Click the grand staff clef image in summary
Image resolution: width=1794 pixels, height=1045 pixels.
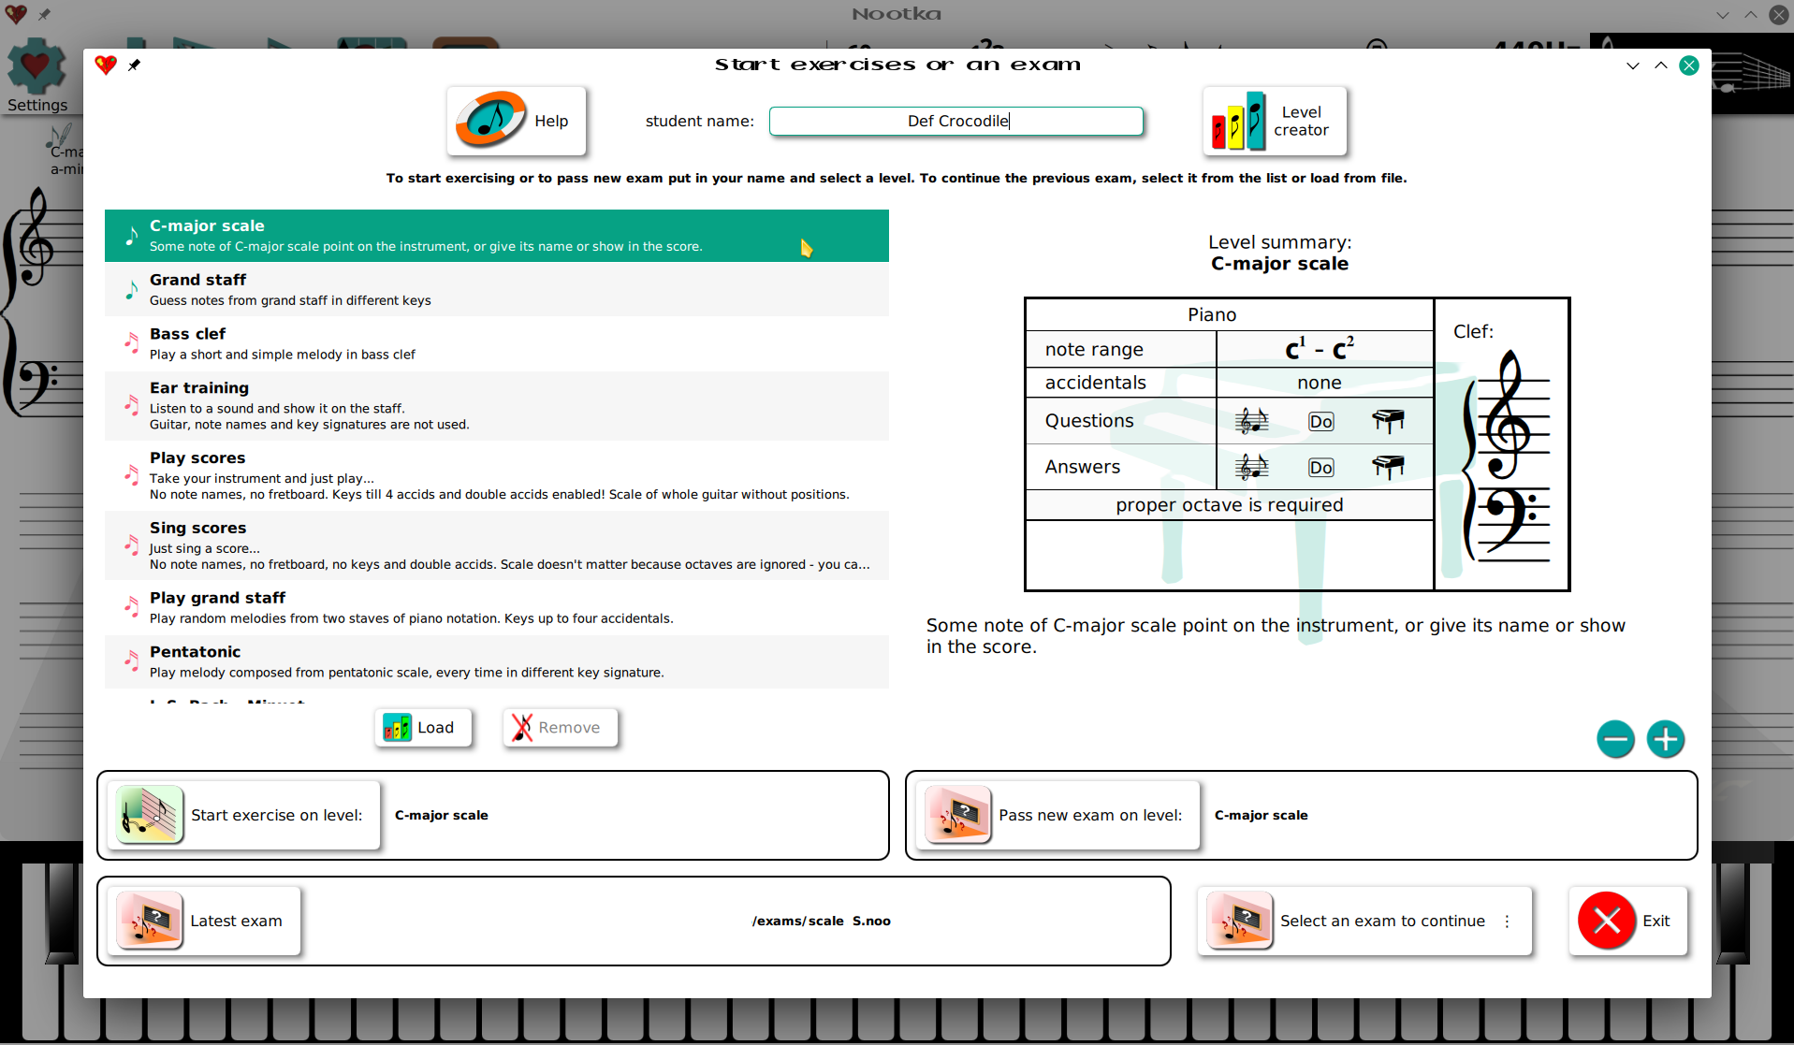[x=1506, y=456]
